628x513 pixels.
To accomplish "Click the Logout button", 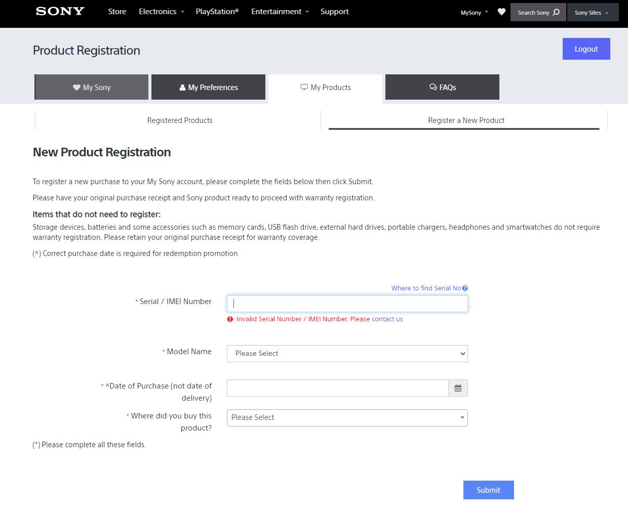I will click(x=586, y=49).
